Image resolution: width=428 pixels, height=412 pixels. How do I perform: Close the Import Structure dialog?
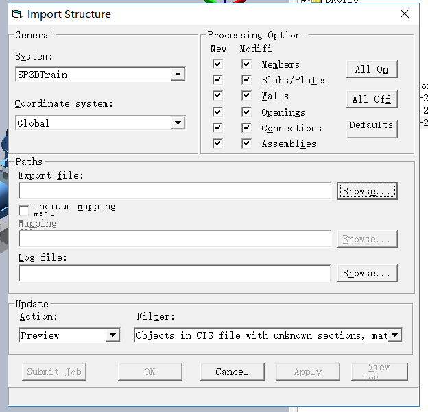(405, 14)
